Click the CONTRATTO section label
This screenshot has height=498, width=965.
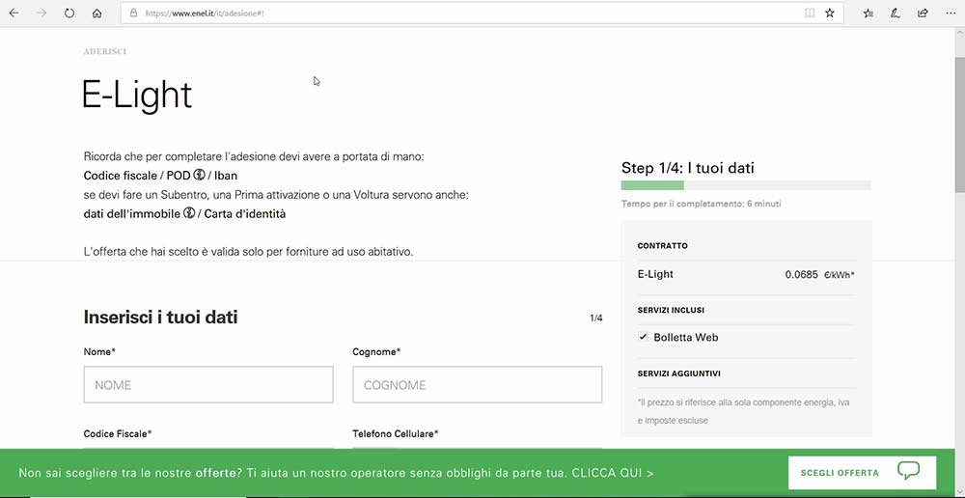click(663, 245)
